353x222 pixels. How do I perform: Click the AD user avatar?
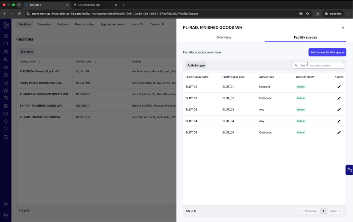5,215
